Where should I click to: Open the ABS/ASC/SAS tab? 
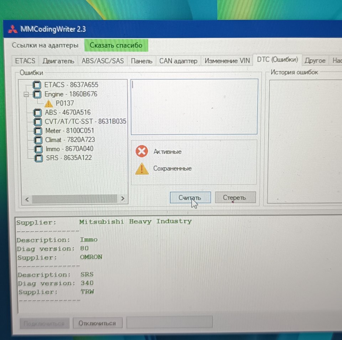(x=103, y=61)
